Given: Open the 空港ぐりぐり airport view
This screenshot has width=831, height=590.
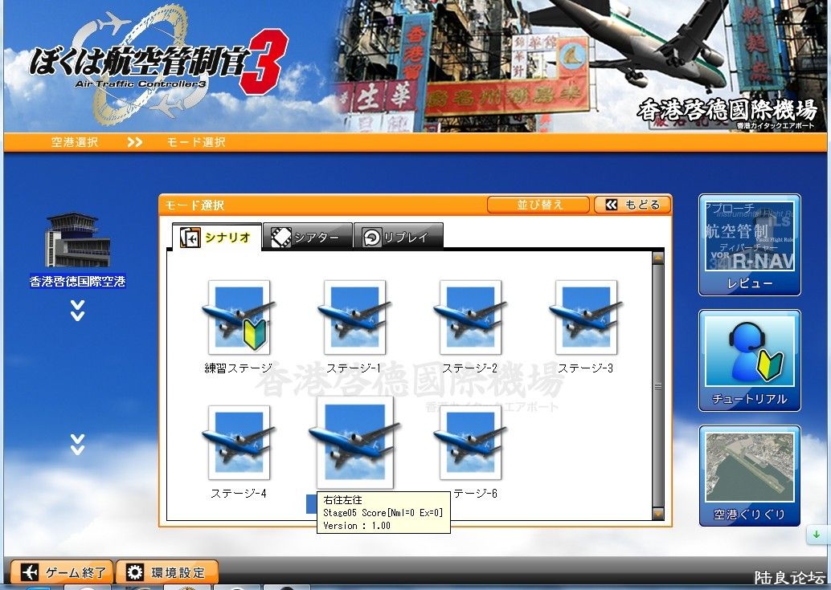Looking at the screenshot, I should (x=749, y=475).
